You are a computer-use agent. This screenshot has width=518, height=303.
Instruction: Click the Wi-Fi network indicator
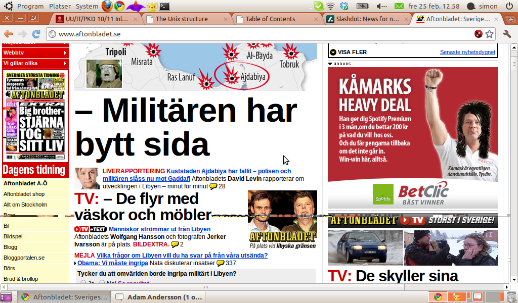331,6
